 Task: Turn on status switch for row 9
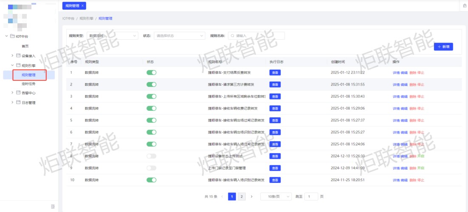151,168
